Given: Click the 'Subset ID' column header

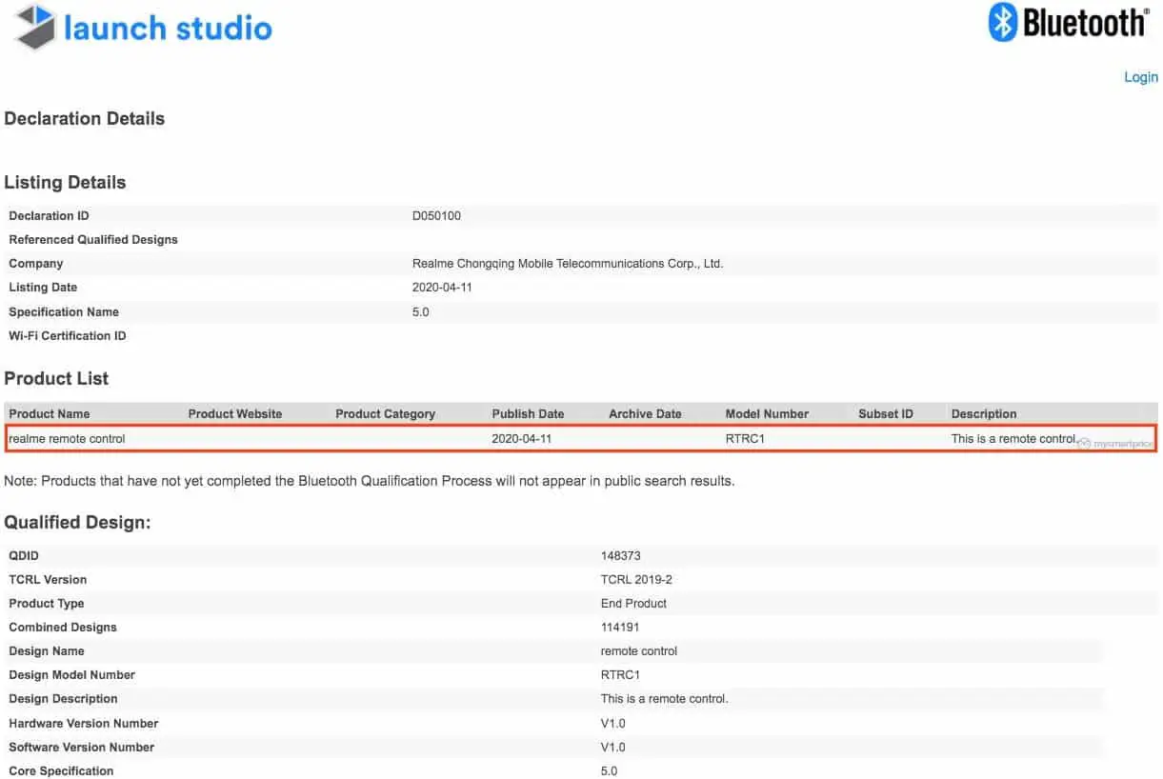Looking at the screenshot, I should click(886, 414).
